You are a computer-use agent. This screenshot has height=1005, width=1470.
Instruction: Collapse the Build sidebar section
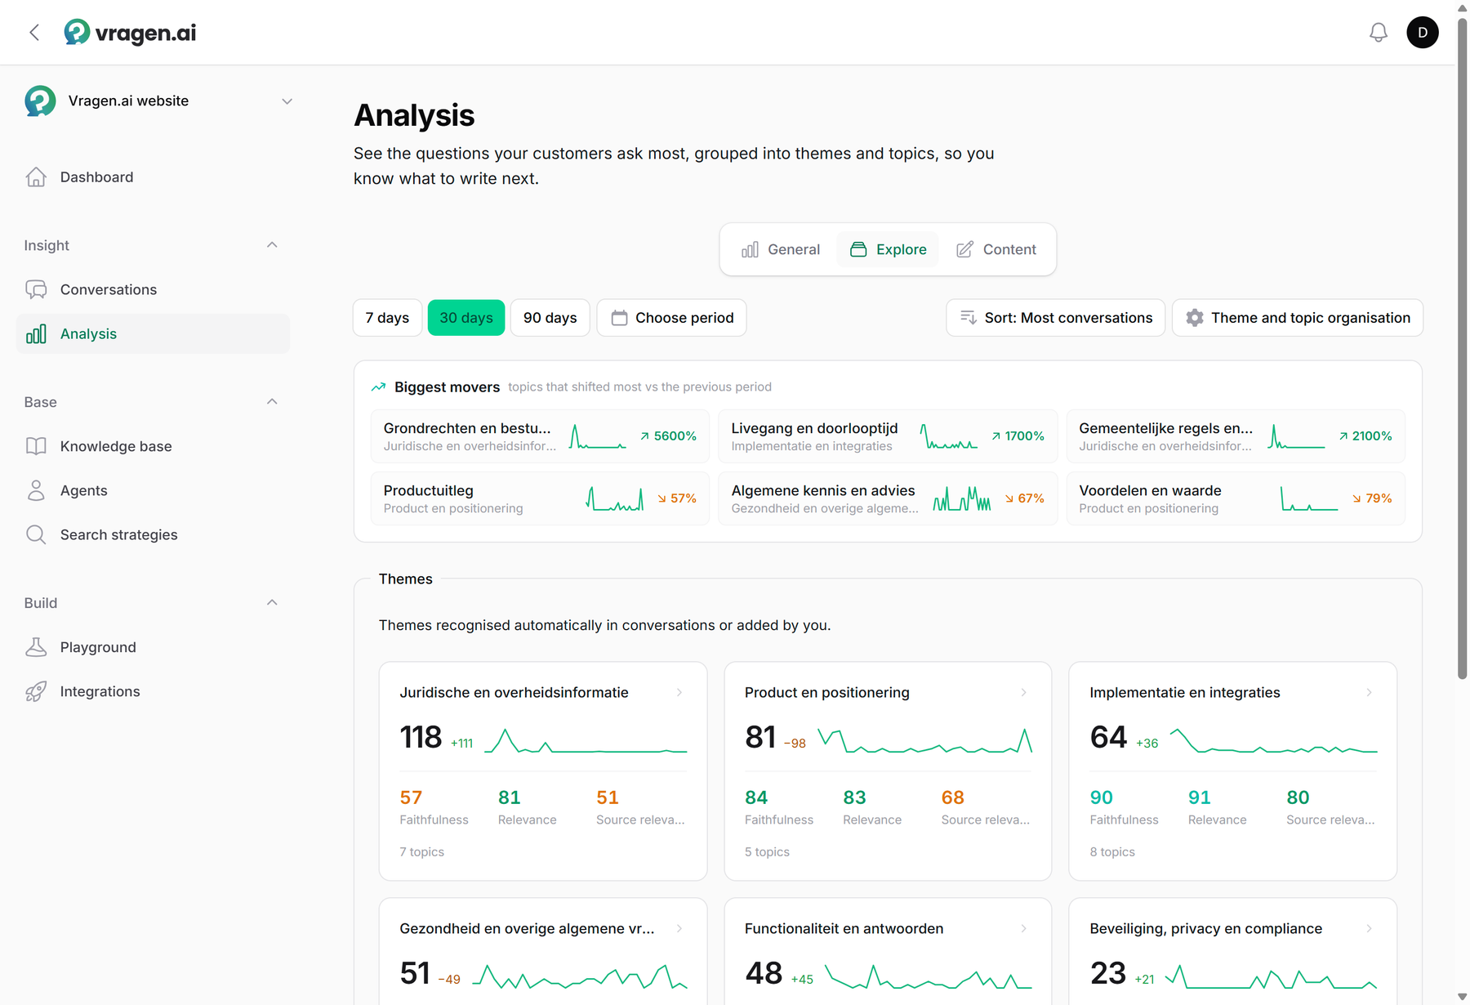272,603
